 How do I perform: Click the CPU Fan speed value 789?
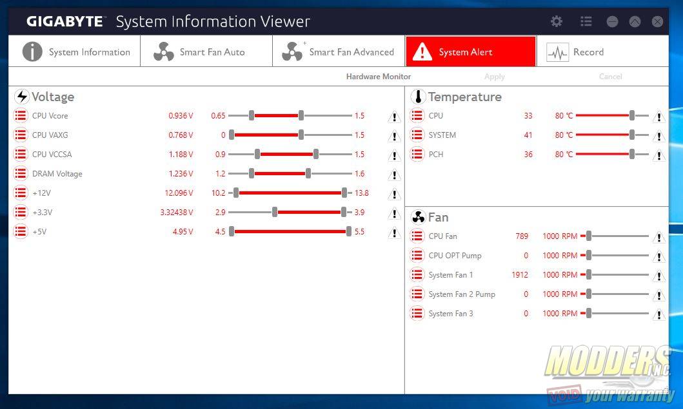(x=522, y=236)
